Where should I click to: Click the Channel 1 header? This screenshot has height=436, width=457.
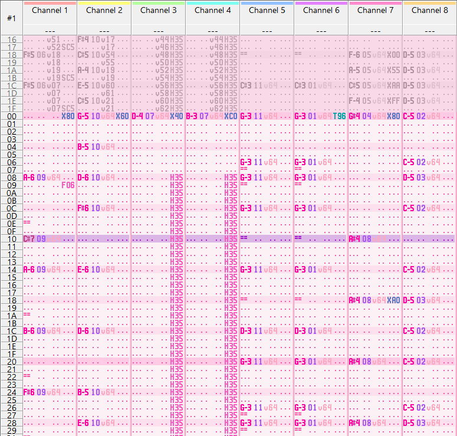(x=50, y=11)
